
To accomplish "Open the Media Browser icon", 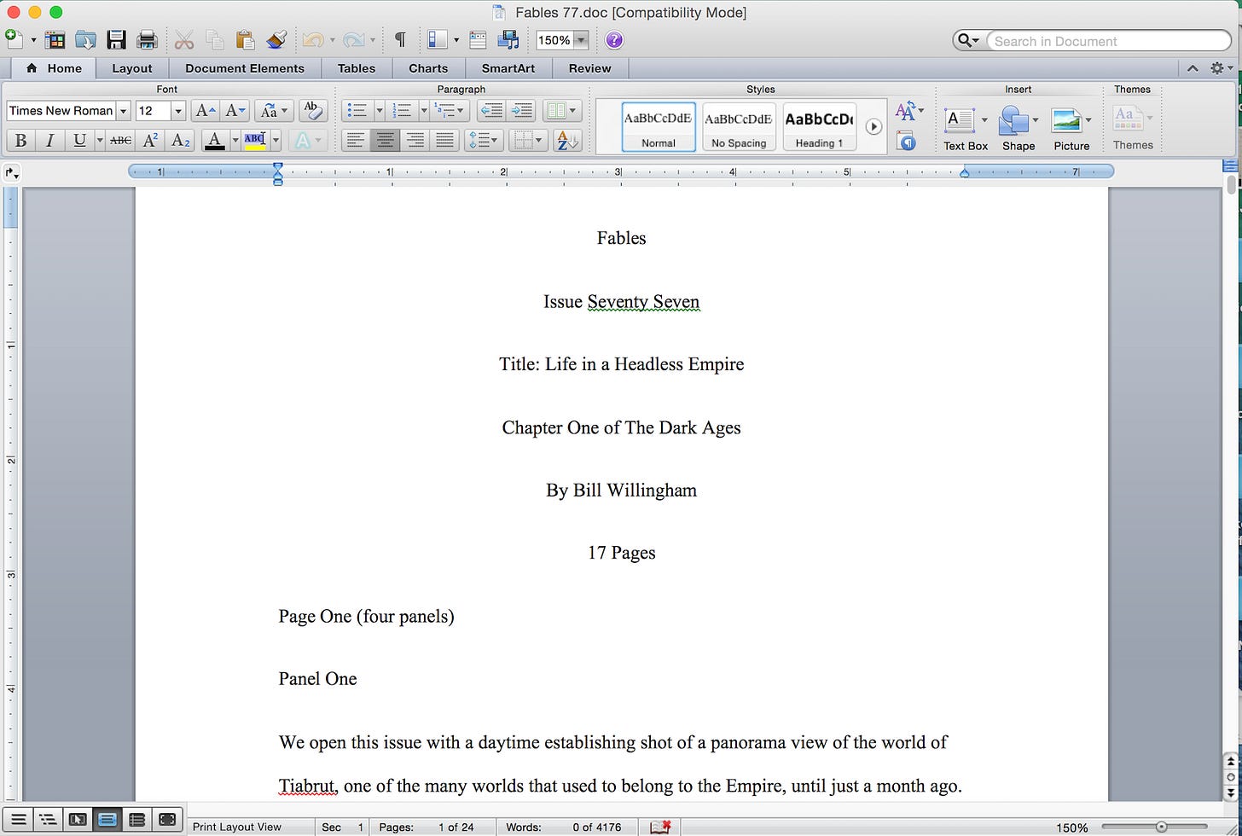I will click(508, 39).
